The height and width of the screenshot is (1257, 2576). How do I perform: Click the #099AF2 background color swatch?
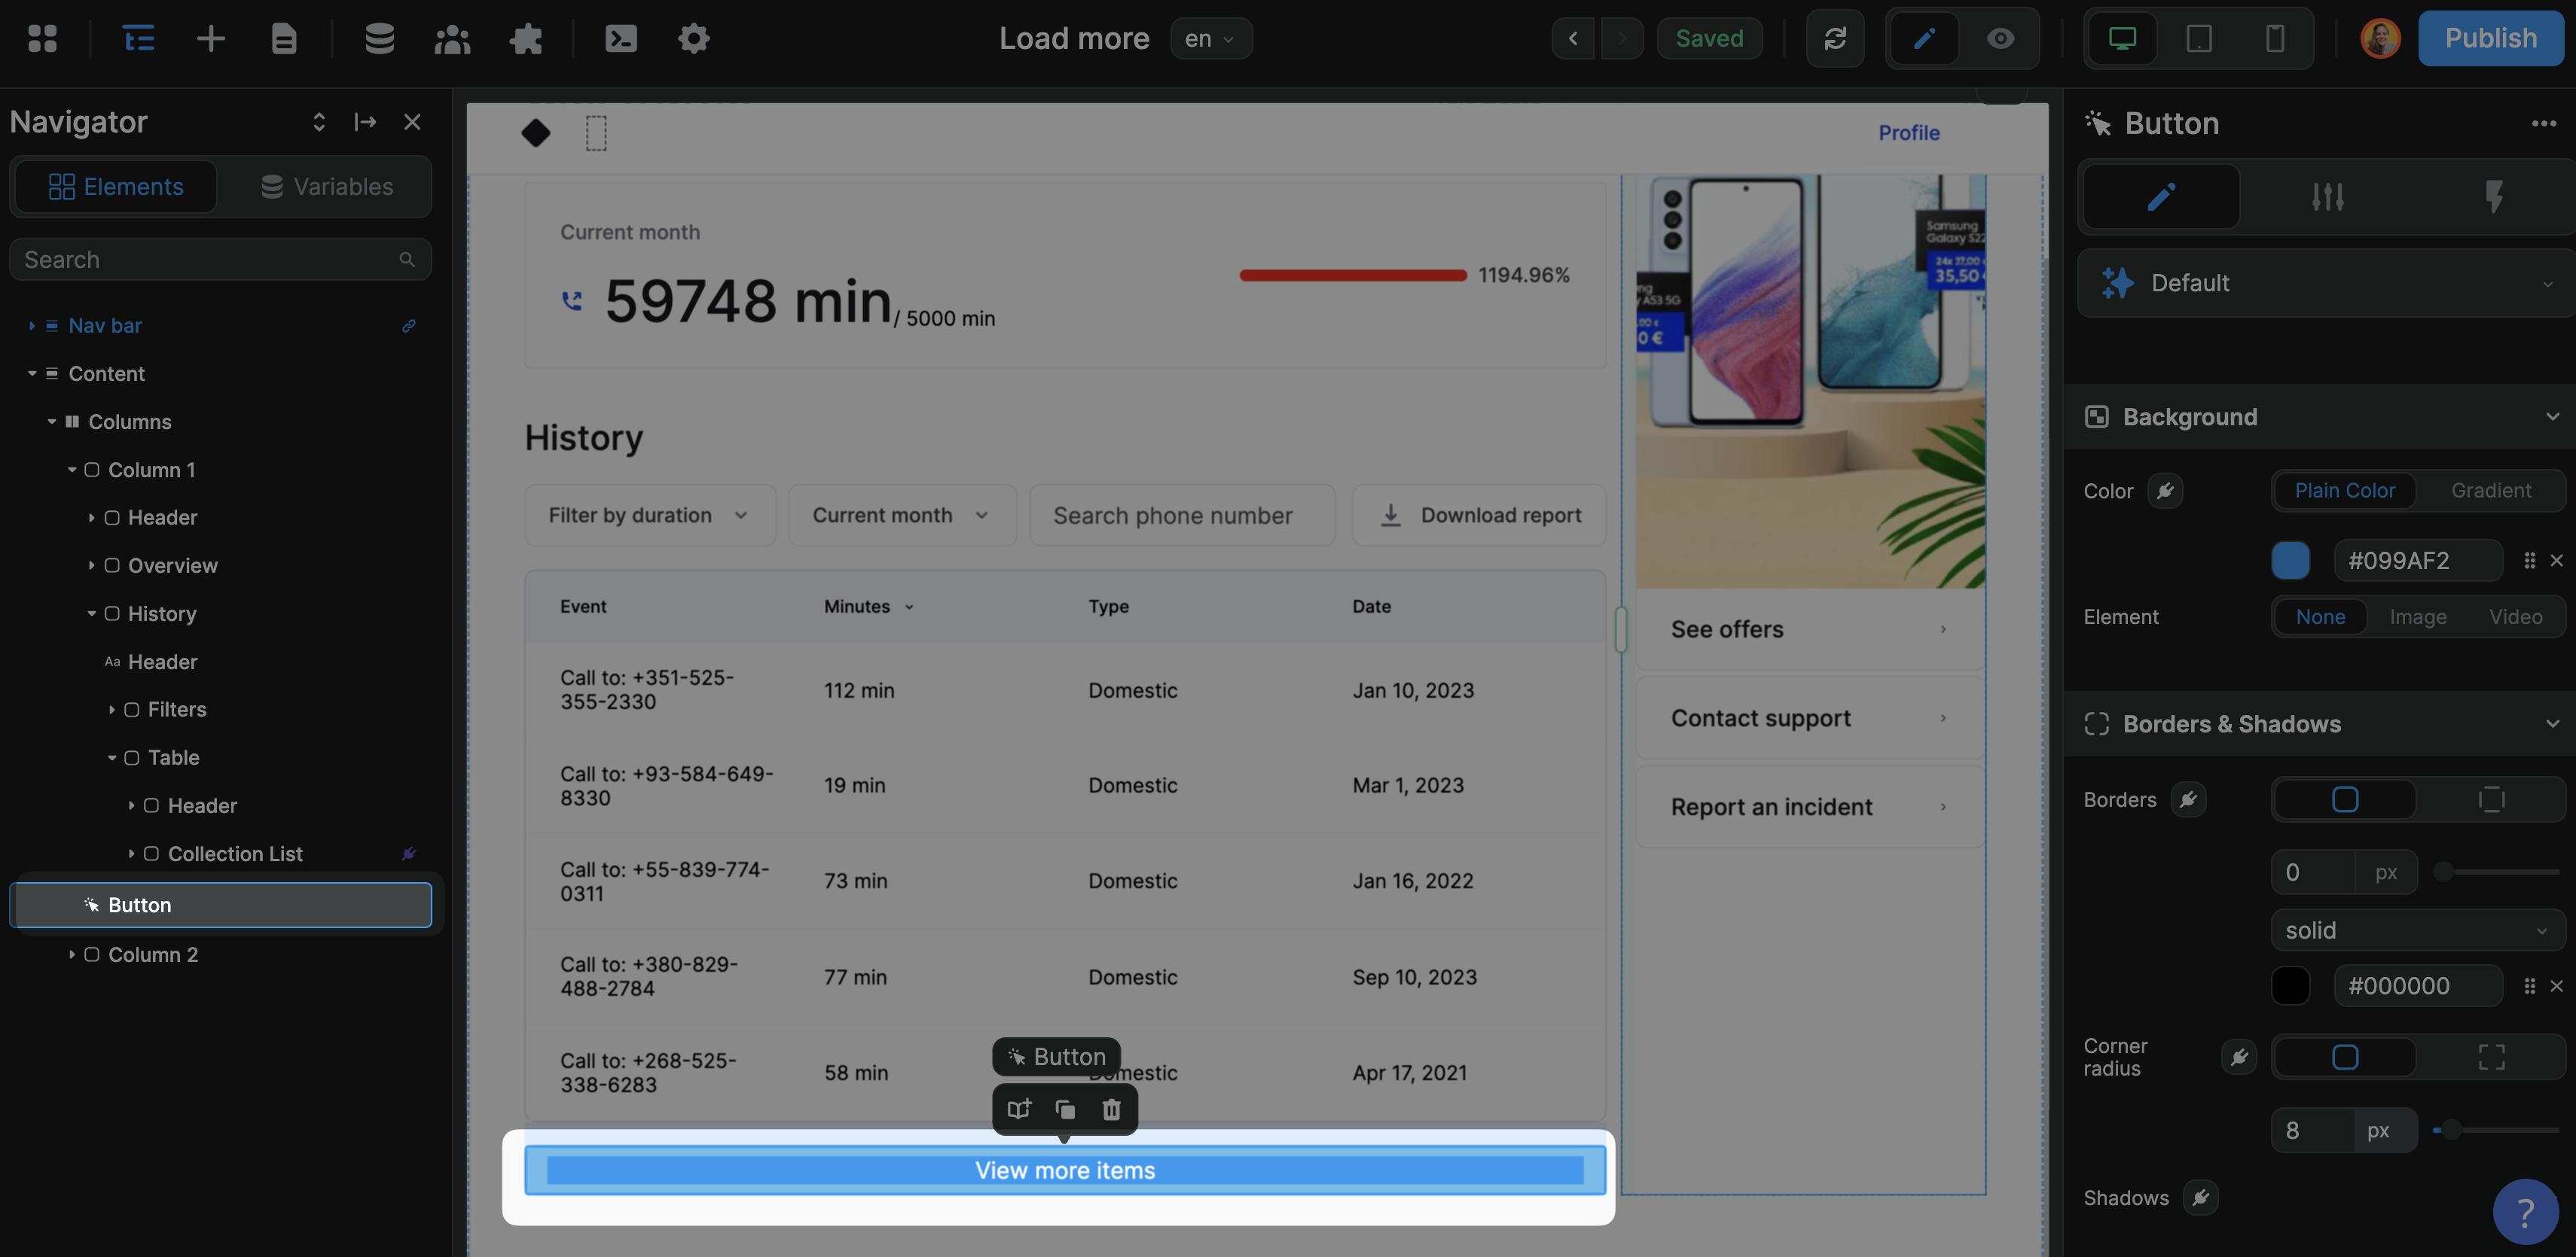pos(2290,561)
